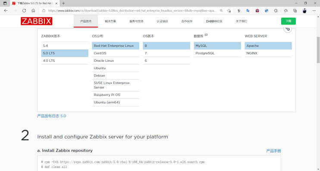Close the Zabbix download tab
Viewport: 320px width, 171px height.
(56, 3)
